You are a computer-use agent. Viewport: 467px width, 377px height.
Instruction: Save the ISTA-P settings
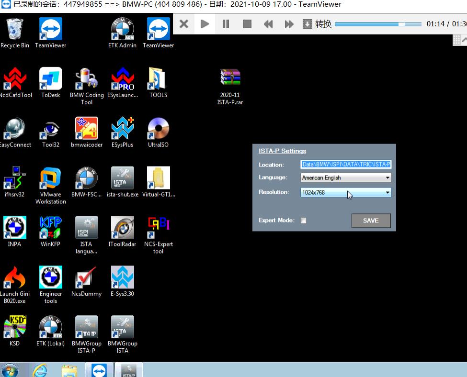[371, 221]
